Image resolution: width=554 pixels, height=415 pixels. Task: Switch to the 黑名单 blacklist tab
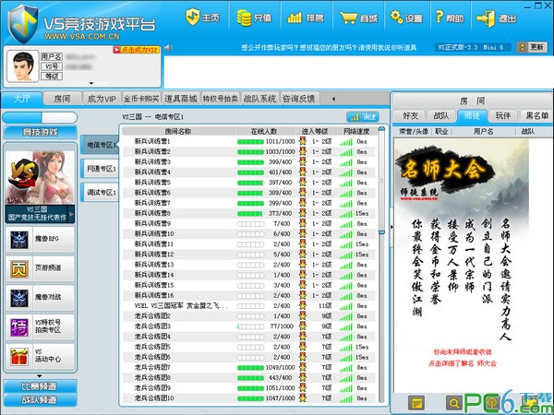coord(536,115)
